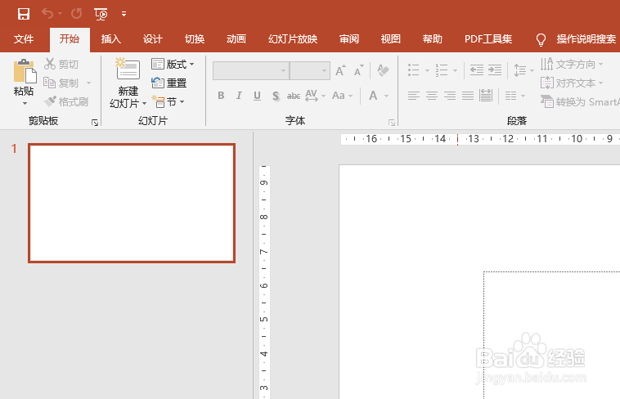This screenshot has width=620, height=399.
Task: Click the font size combo box
Action: pos(310,71)
